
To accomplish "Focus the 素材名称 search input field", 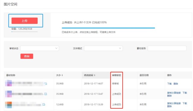I will pyautogui.click(x=167, y=48).
